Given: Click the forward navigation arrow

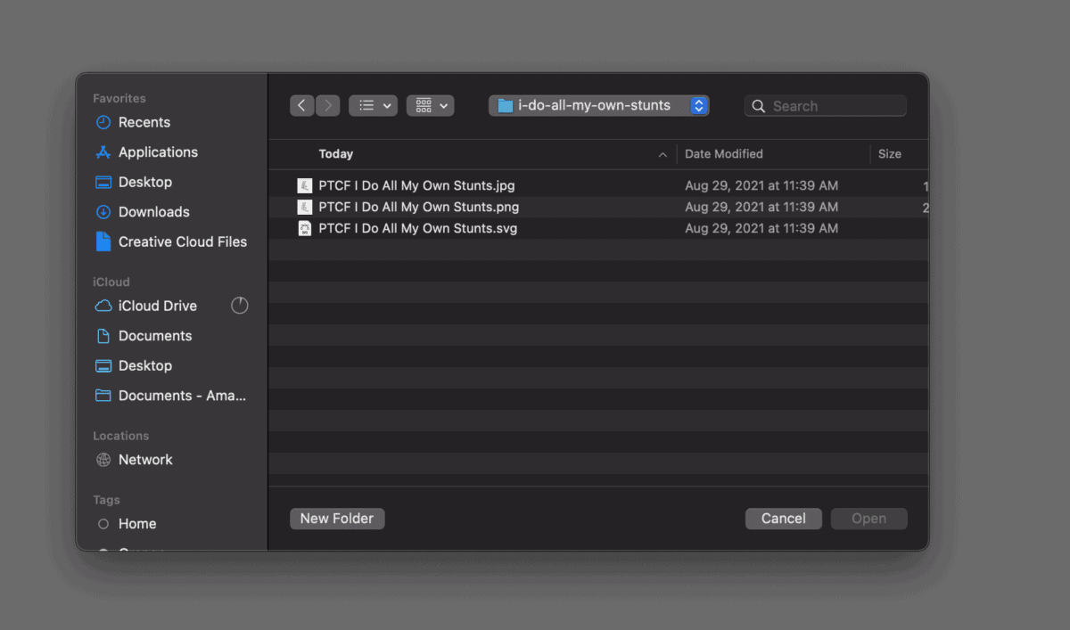Looking at the screenshot, I should 328,106.
